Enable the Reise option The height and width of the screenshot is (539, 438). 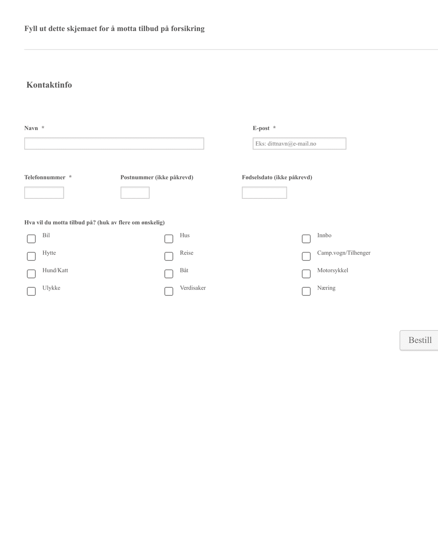tap(169, 256)
